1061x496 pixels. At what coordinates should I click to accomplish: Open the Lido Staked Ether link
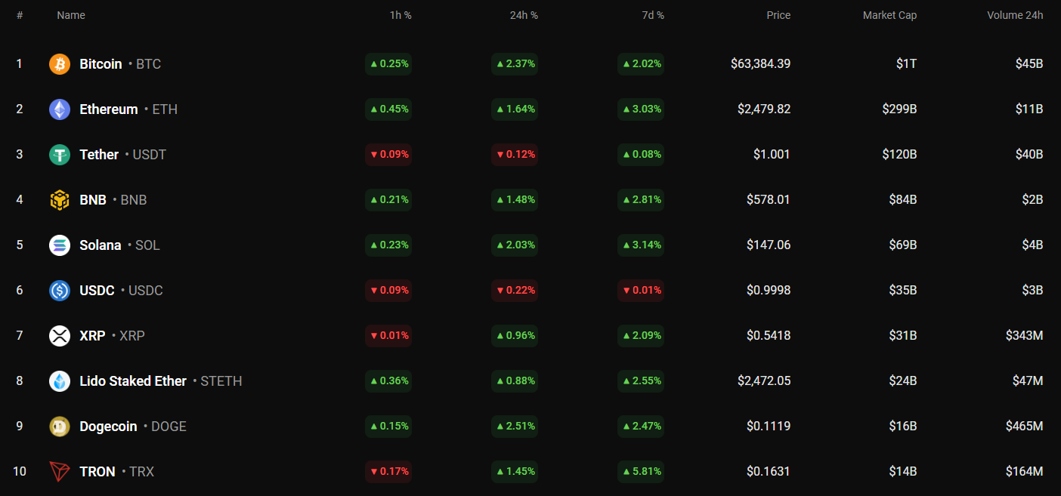click(x=133, y=381)
